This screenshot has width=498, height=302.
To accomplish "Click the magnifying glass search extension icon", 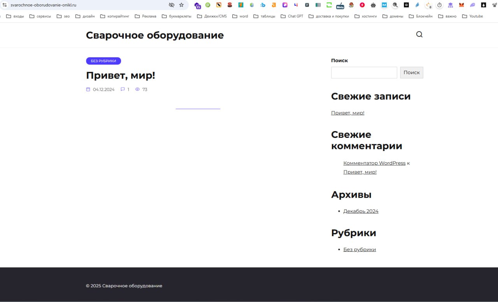I will [395, 5].
